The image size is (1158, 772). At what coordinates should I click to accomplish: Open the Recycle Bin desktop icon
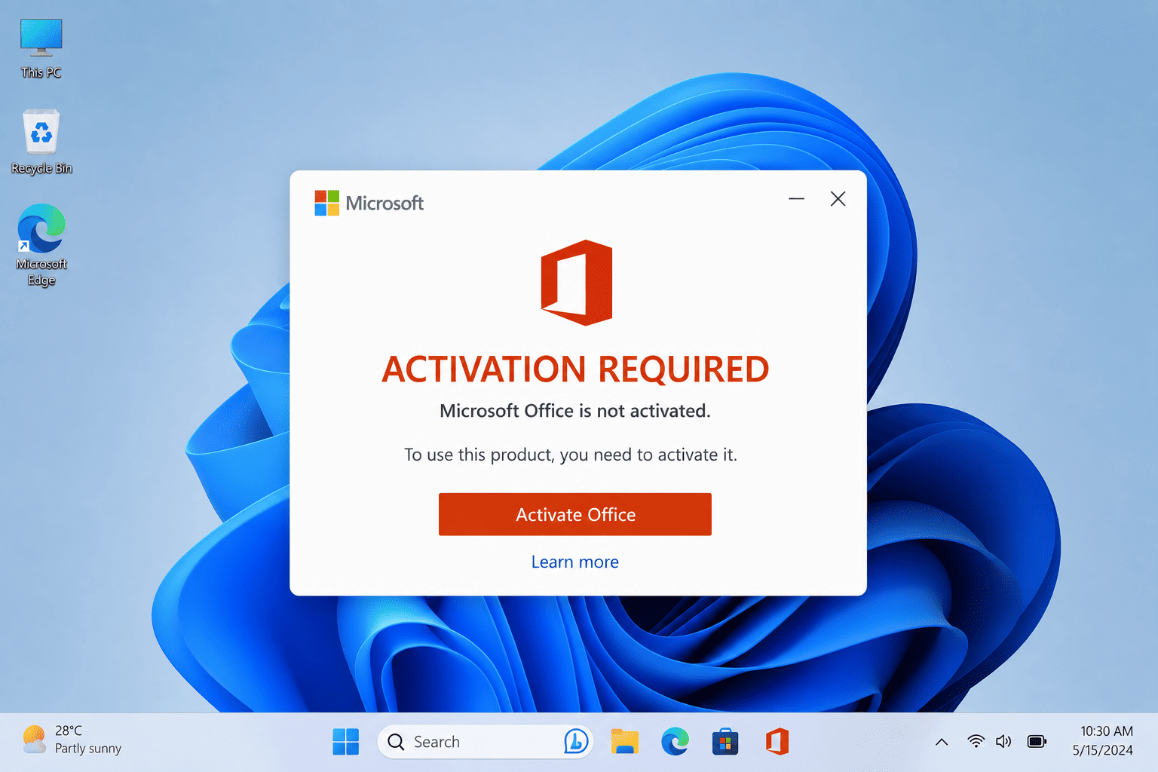pos(41,142)
